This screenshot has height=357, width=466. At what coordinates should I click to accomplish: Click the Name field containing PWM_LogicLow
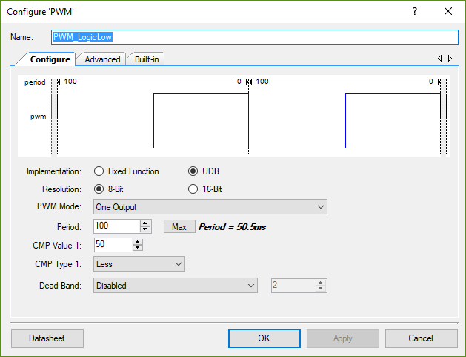[255, 37]
